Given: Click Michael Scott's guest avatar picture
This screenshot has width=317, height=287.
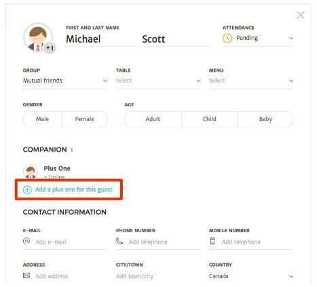Looking at the screenshot, I should (38, 37).
